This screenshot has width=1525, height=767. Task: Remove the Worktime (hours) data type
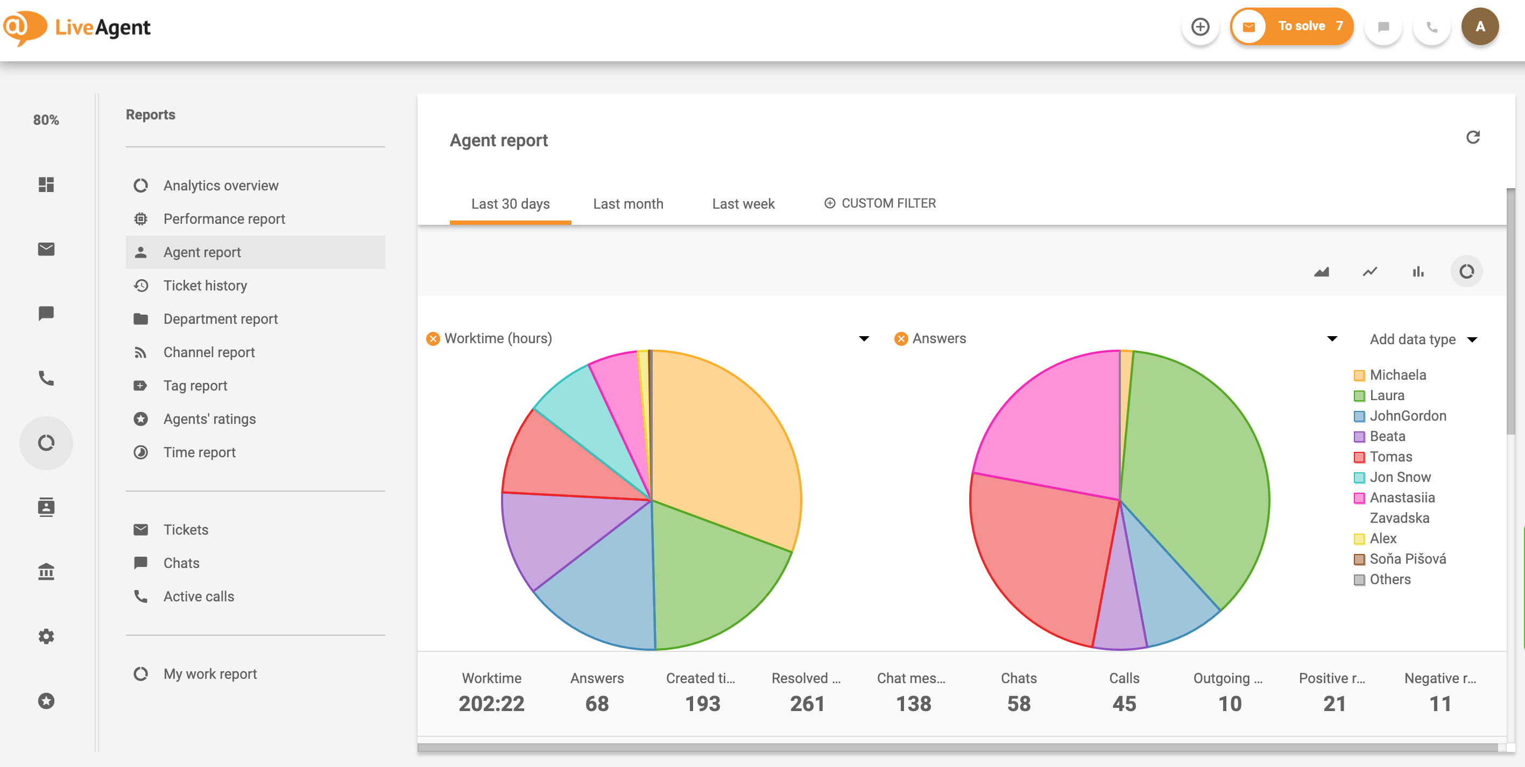pos(433,338)
